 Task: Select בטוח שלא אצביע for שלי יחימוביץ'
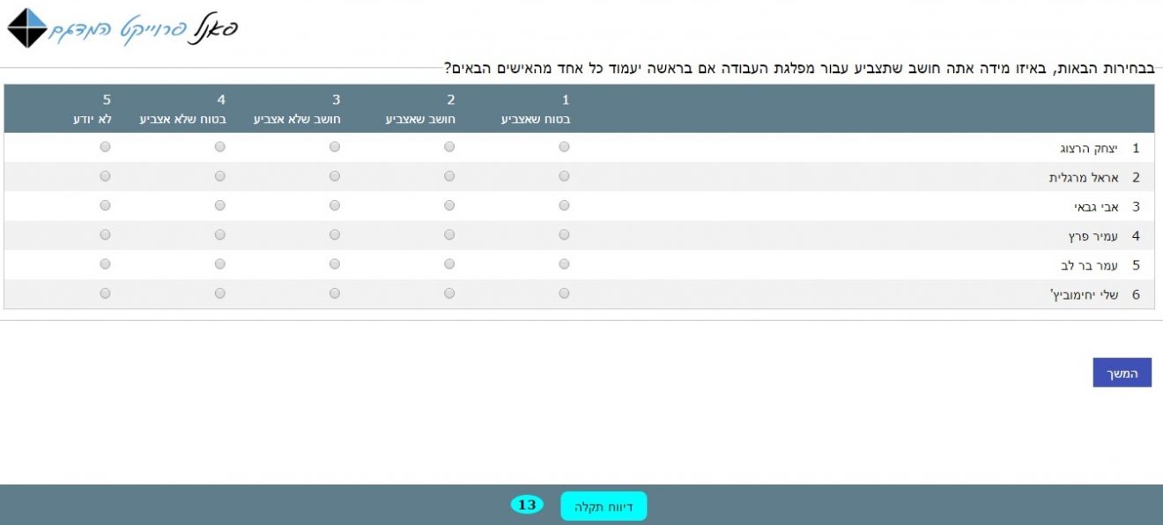coord(220,293)
